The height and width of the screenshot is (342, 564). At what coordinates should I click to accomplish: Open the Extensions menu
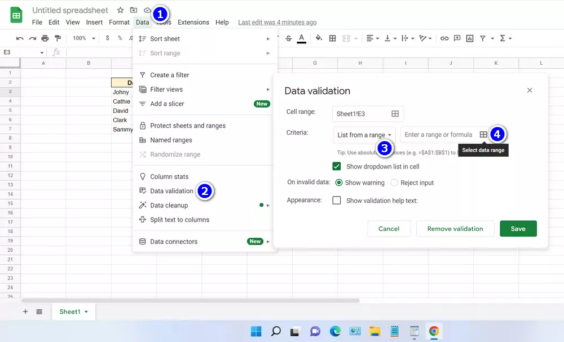coord(193,23)
